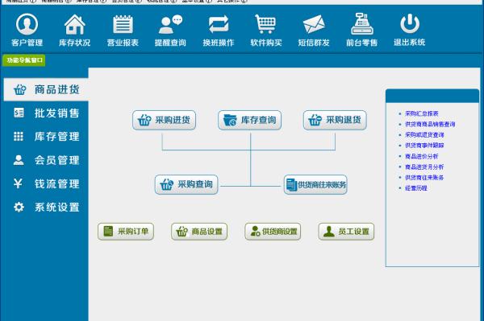Open 供货商往来账务 button
Viewport: 484px width, 321px height.
tap(315, 185)
